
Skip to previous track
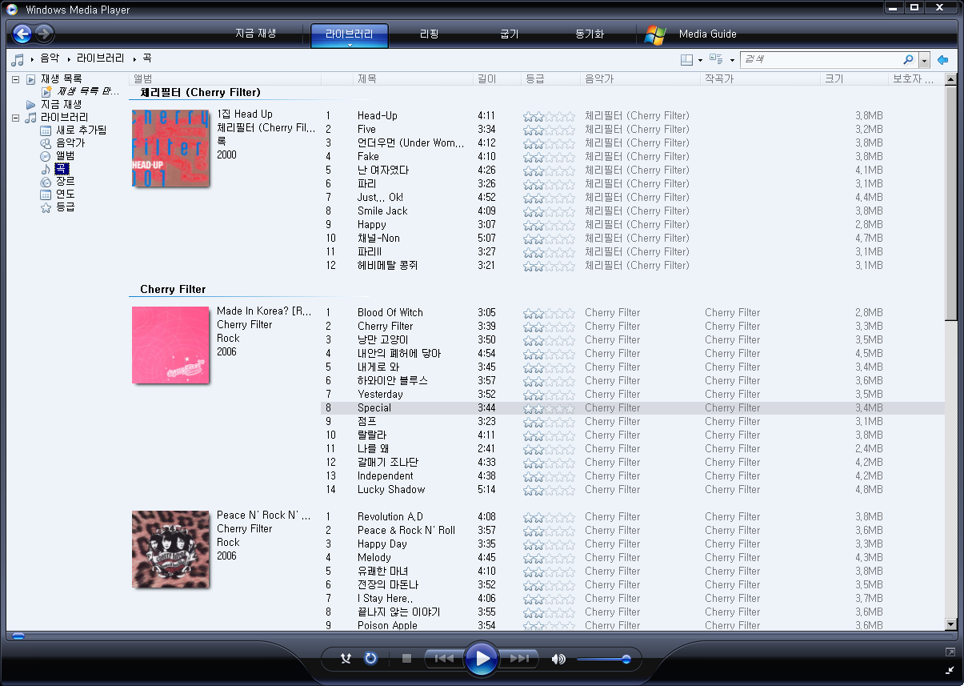click(444, 659)
